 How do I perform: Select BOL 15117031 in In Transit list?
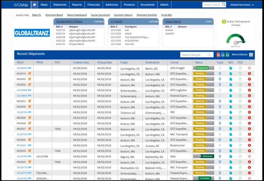point(116,37)
